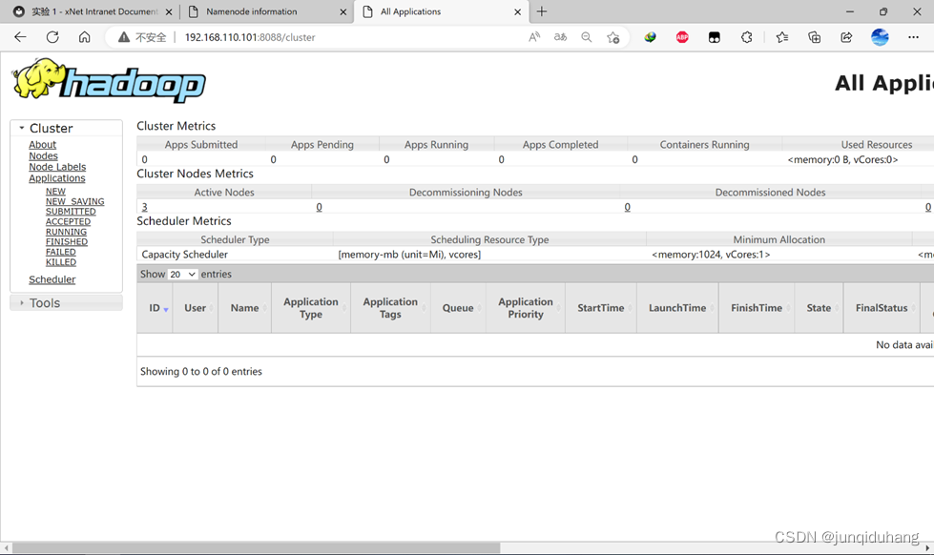The image size is (934, 555).
Task: Filter applications by RUNNING state
Action: point(66,232)
